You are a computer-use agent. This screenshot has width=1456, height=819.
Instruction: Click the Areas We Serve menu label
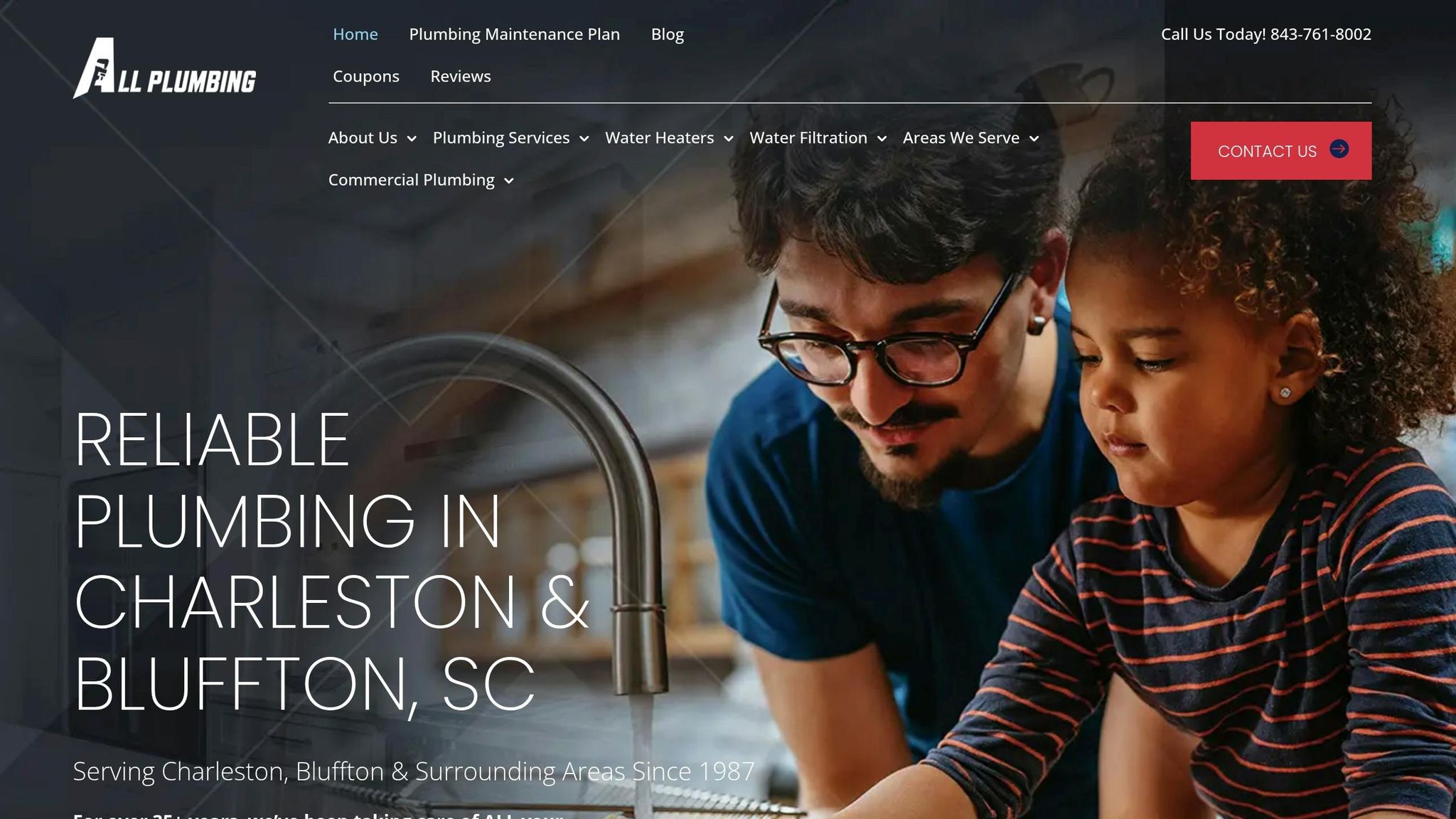coord(960,138)
